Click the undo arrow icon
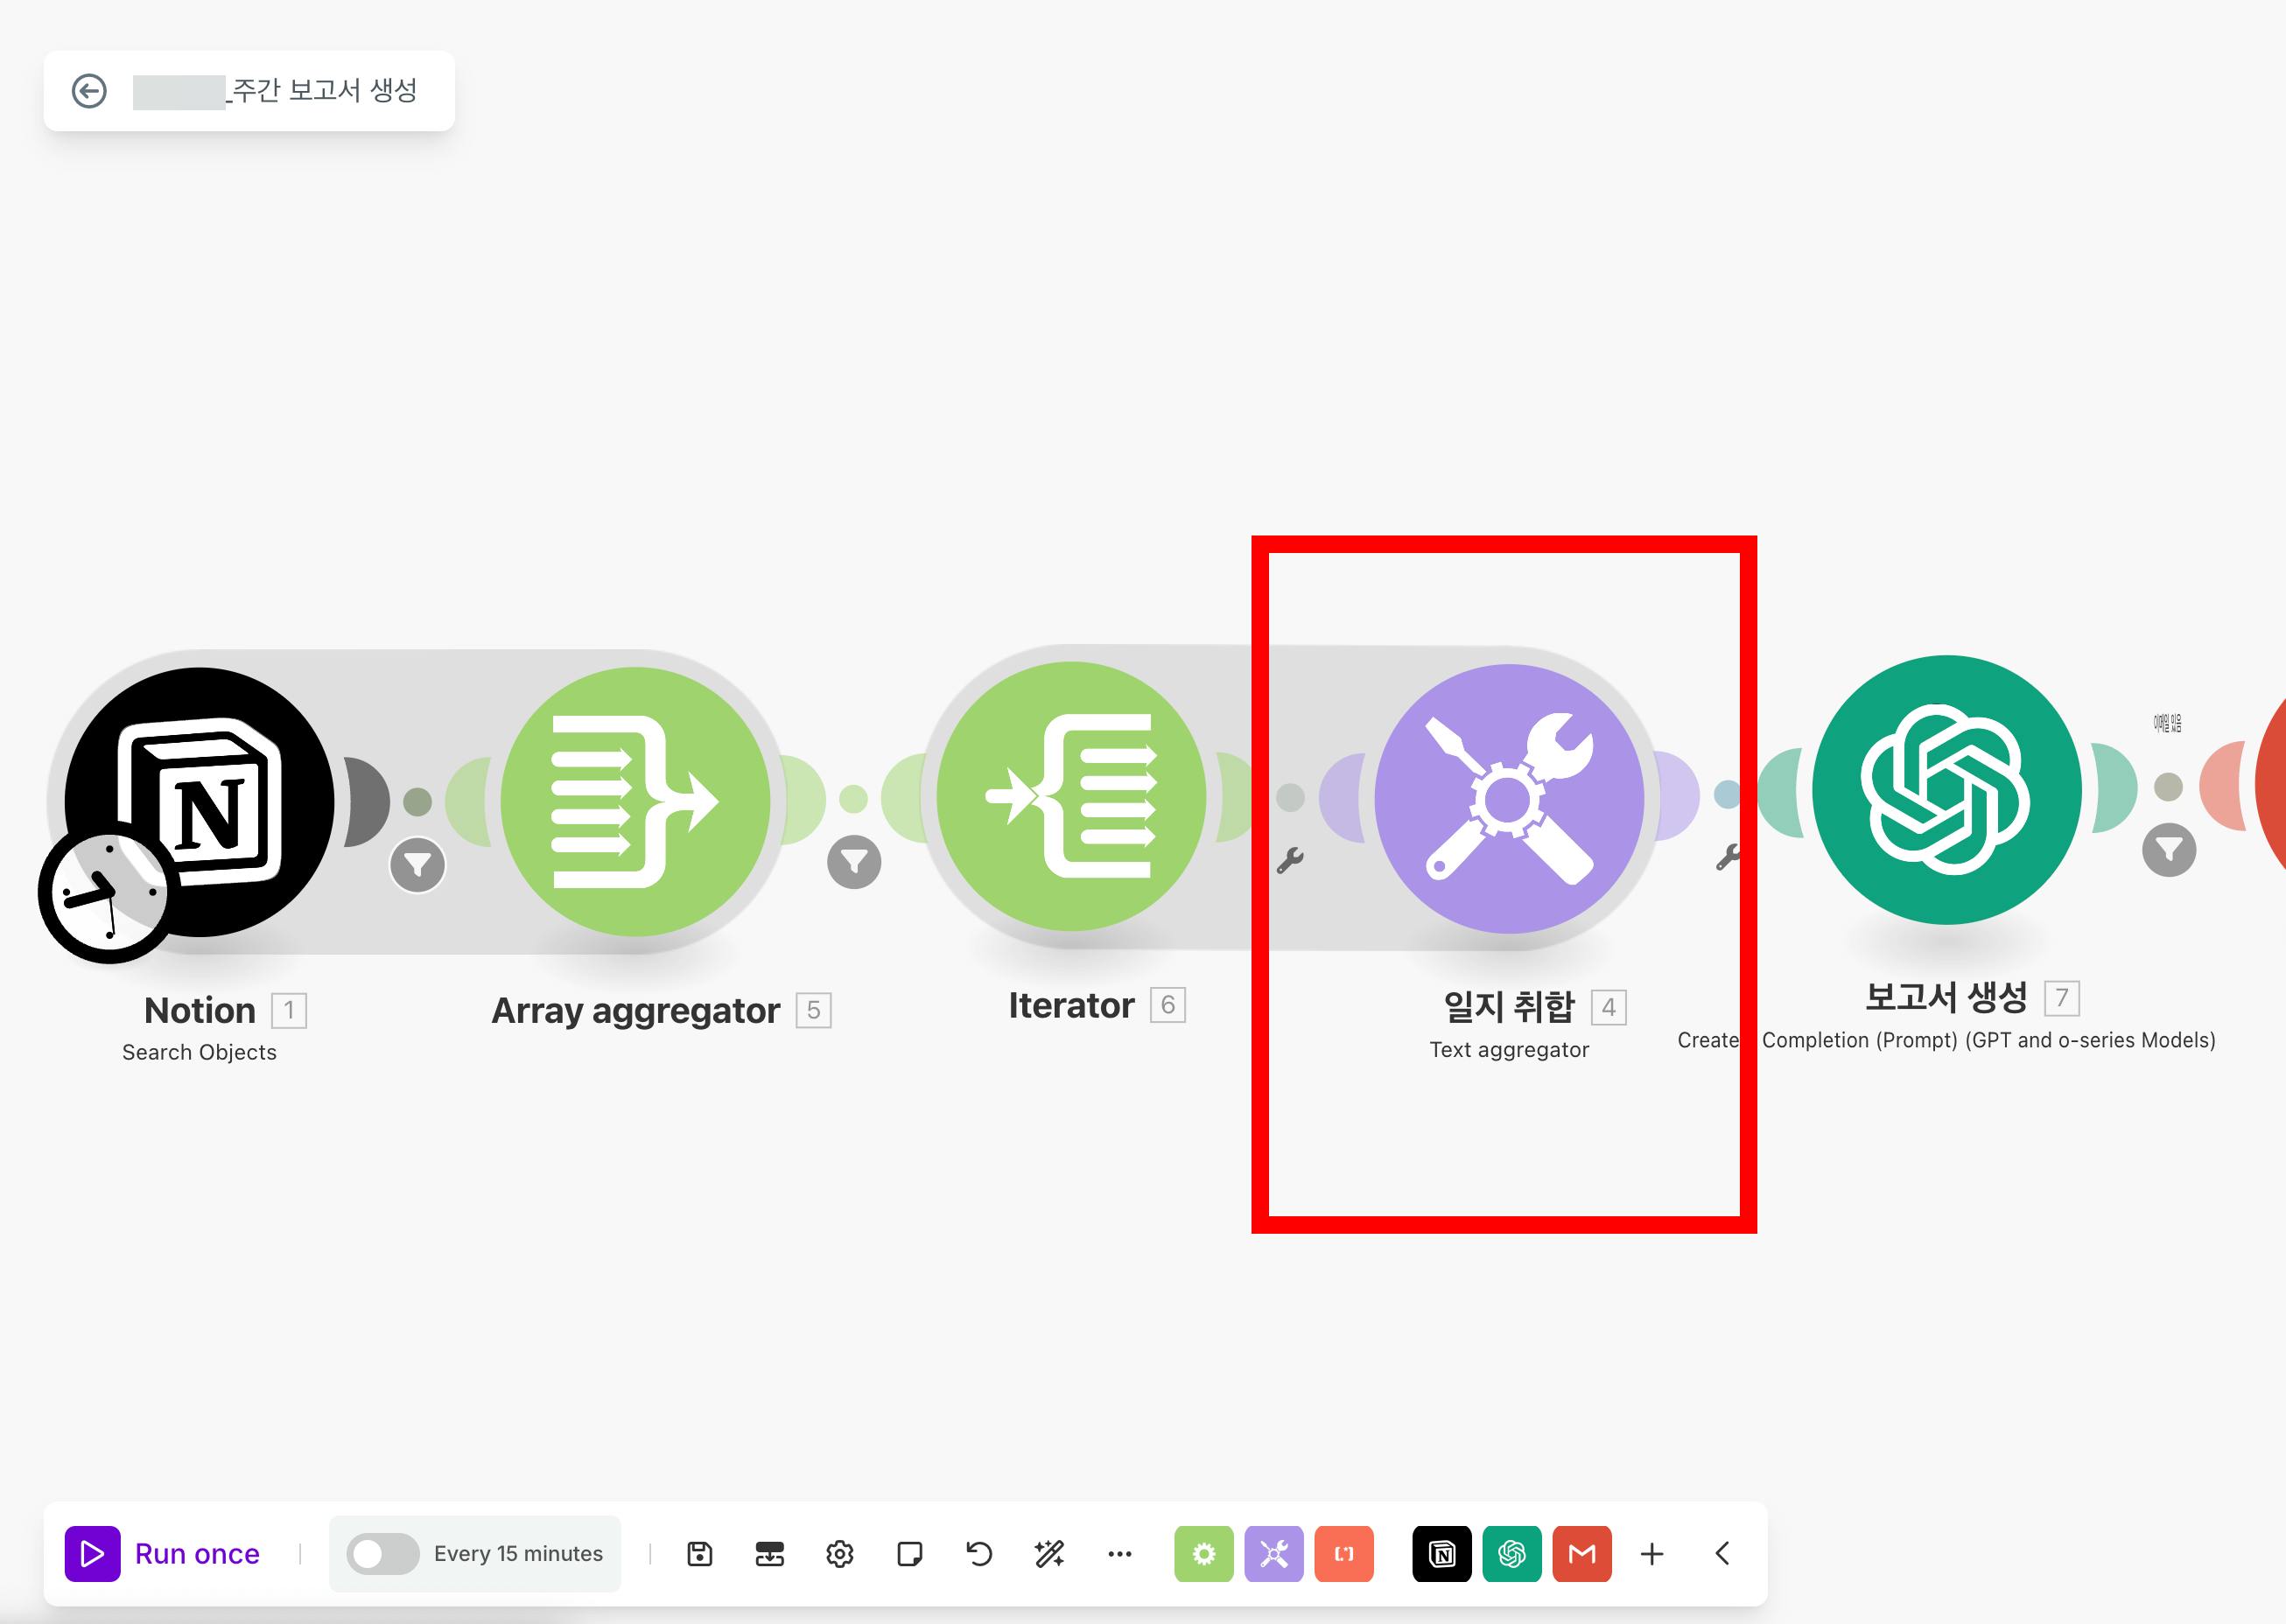The height and width of the screenshot is (1624, 2286). coord(979,1553)
